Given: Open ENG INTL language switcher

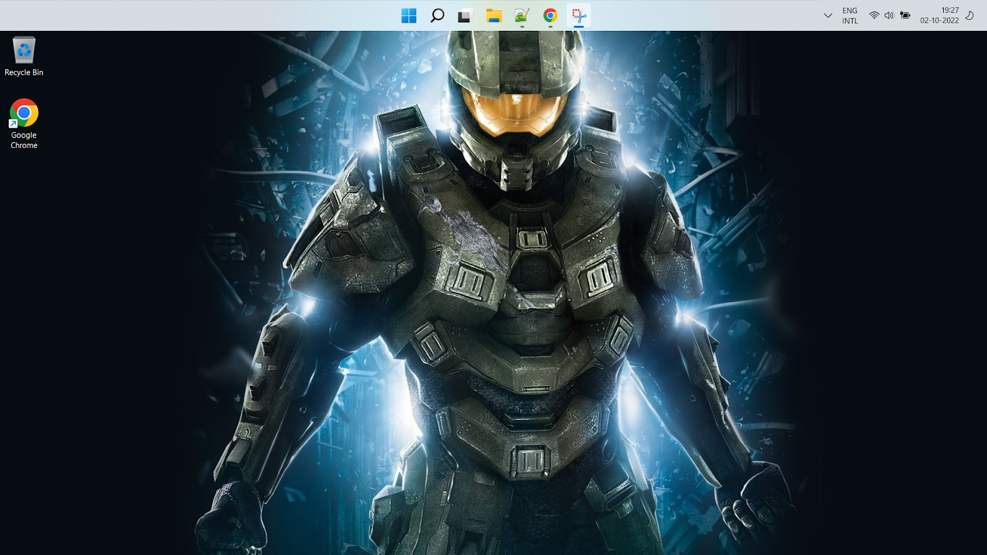Looking at the screenshot, I should (x=850, y=15).
